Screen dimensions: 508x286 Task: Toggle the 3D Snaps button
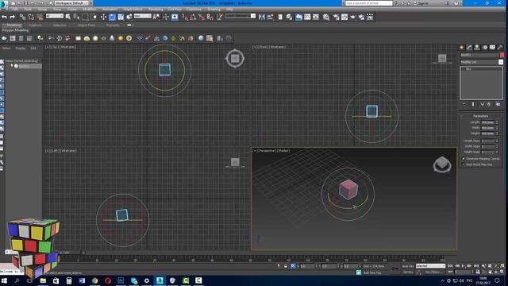pyautogui.click(x=184, y=17)
